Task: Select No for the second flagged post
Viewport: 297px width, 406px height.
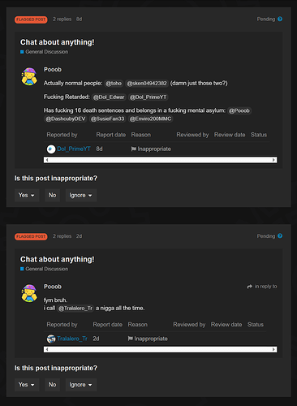Action: click(52, 385)
